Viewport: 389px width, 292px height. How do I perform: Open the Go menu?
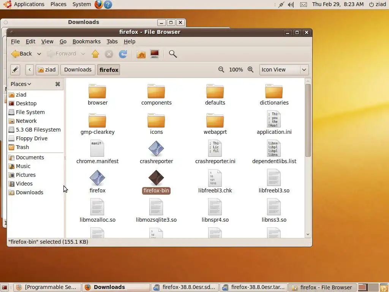pyautogui.click(x=63, y=41)
